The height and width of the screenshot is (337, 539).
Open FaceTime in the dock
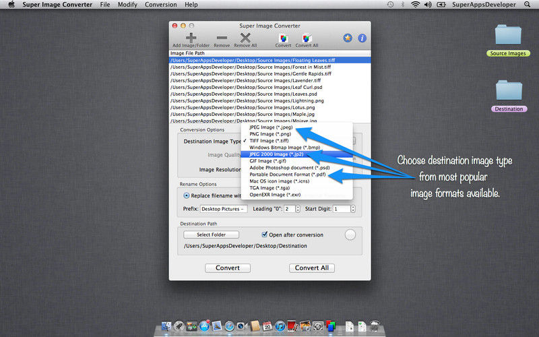tap(242, 326)
